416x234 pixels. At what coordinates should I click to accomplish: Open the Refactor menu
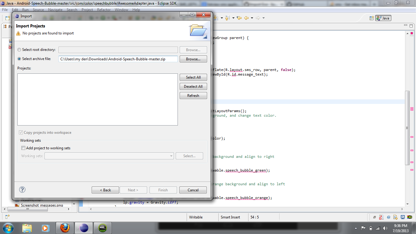coord(104,10)
